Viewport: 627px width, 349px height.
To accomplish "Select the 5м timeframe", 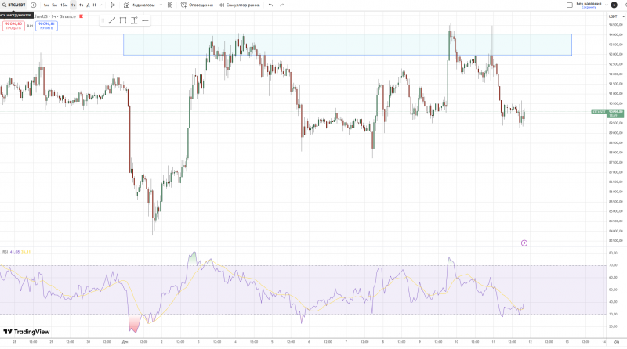I will pos(54,5).
